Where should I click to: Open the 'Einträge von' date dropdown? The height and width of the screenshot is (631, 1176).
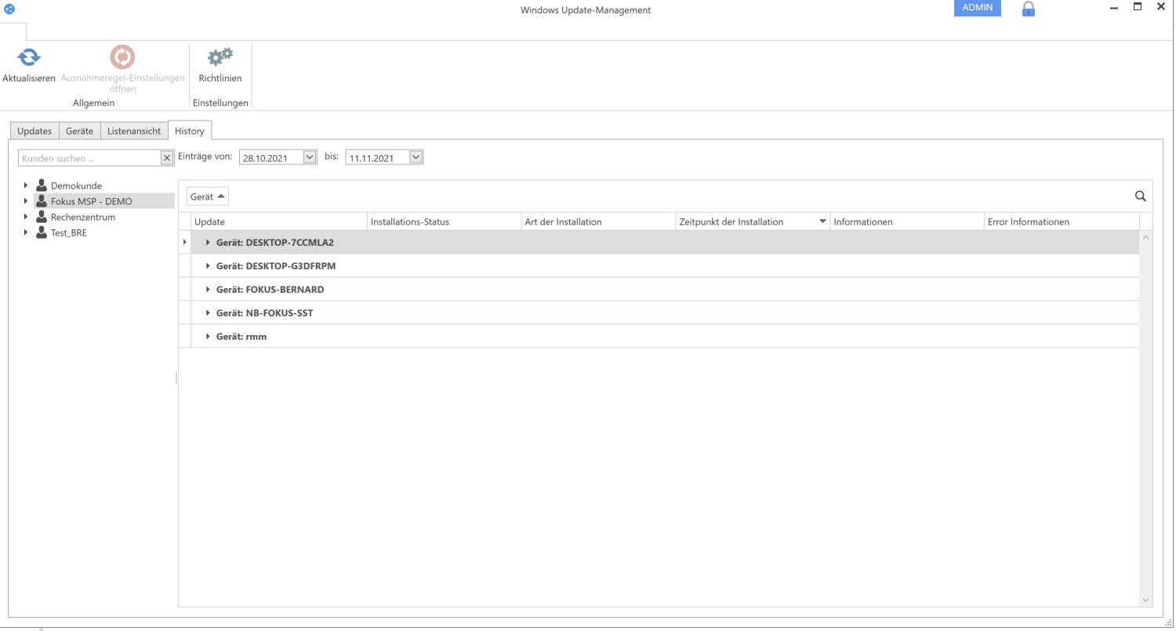point(309,157)
